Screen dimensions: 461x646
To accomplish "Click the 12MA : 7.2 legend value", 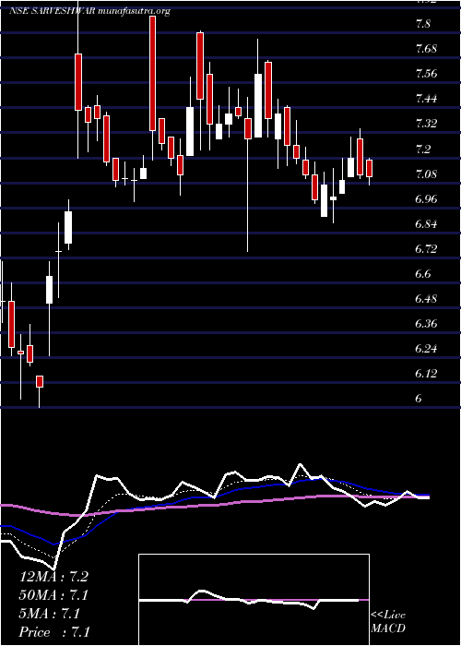I will 53,577.
